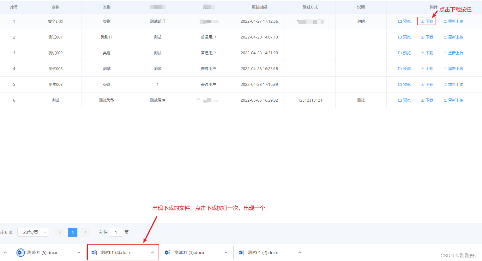This screenshot has width=482, height=261.
Task: Re-upload attachment for 安全计划 row
Action: [453, 21]
